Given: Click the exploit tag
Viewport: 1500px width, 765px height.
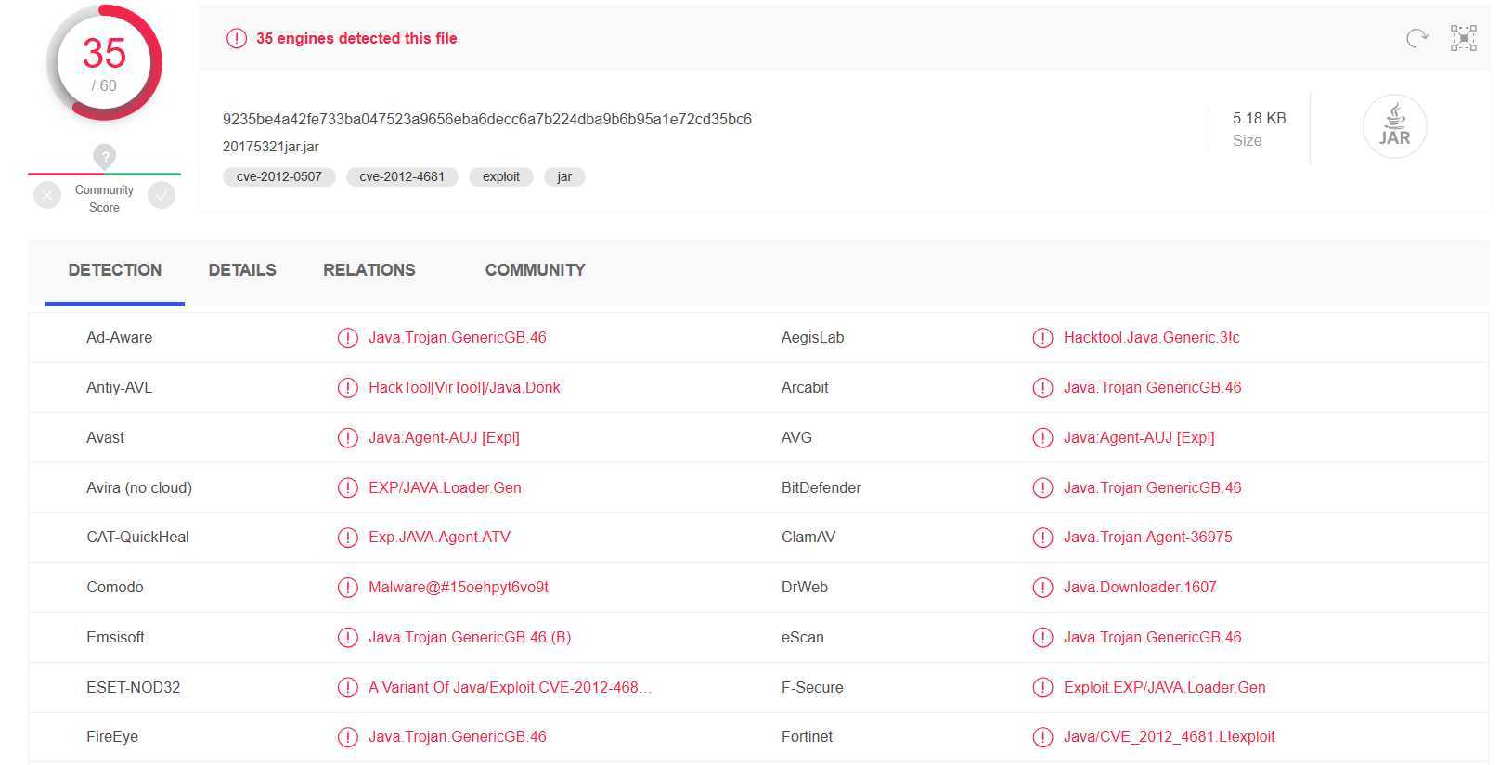Looking at the screenshot, I should 501,176.
